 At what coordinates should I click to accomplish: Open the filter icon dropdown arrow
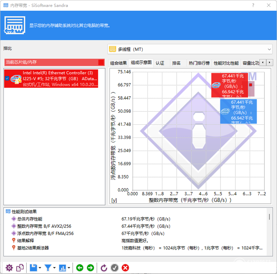pyautogui.click(x=54, y=268)
